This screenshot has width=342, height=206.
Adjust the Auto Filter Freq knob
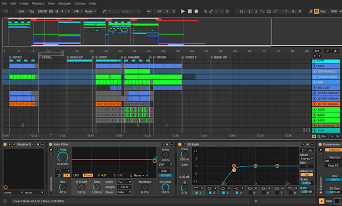(62, 157)
